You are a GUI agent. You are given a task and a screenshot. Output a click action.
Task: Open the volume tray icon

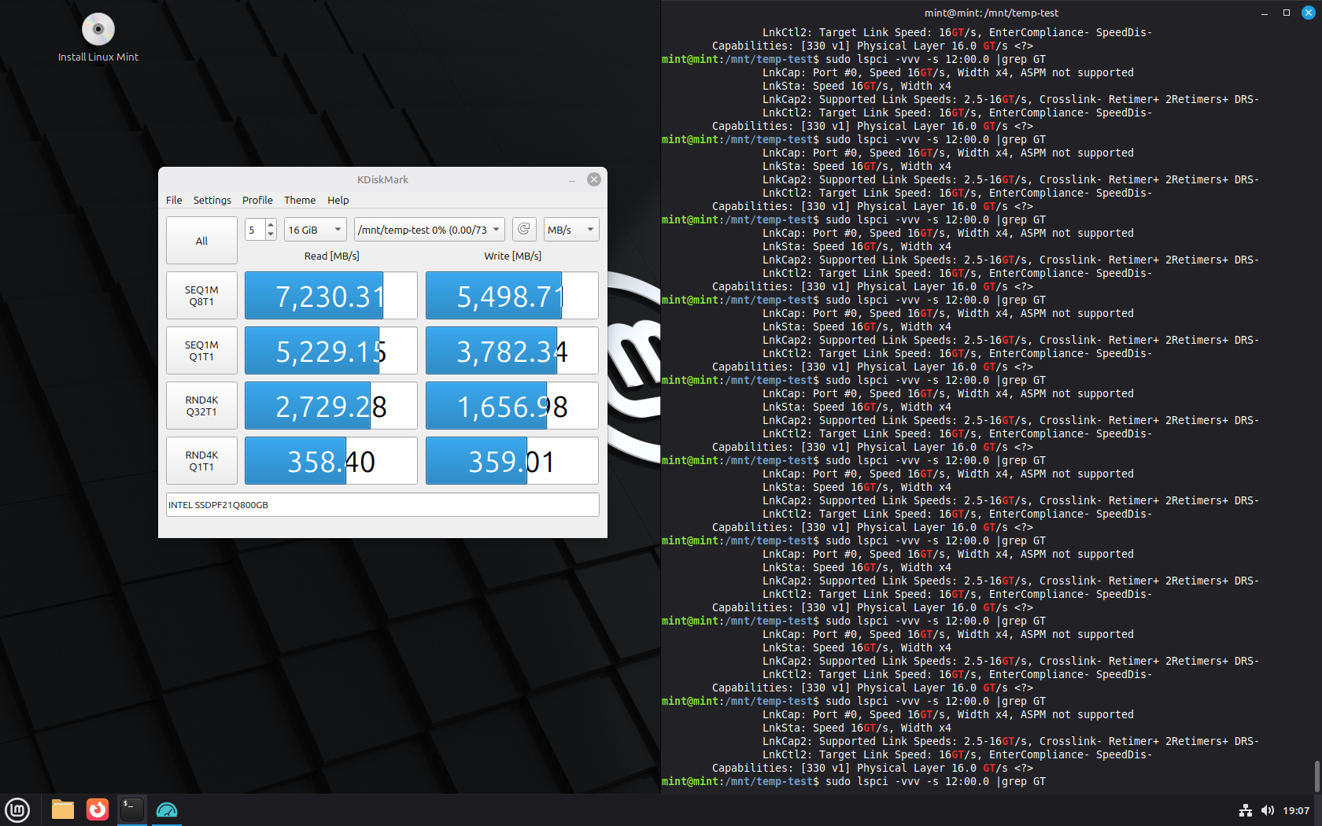(1267, 810)
